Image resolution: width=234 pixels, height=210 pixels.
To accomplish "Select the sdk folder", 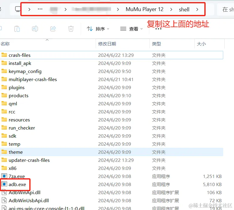I will [112, 136].
